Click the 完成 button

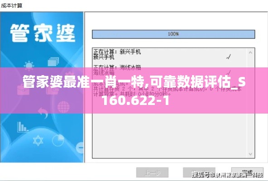point(247,172)
